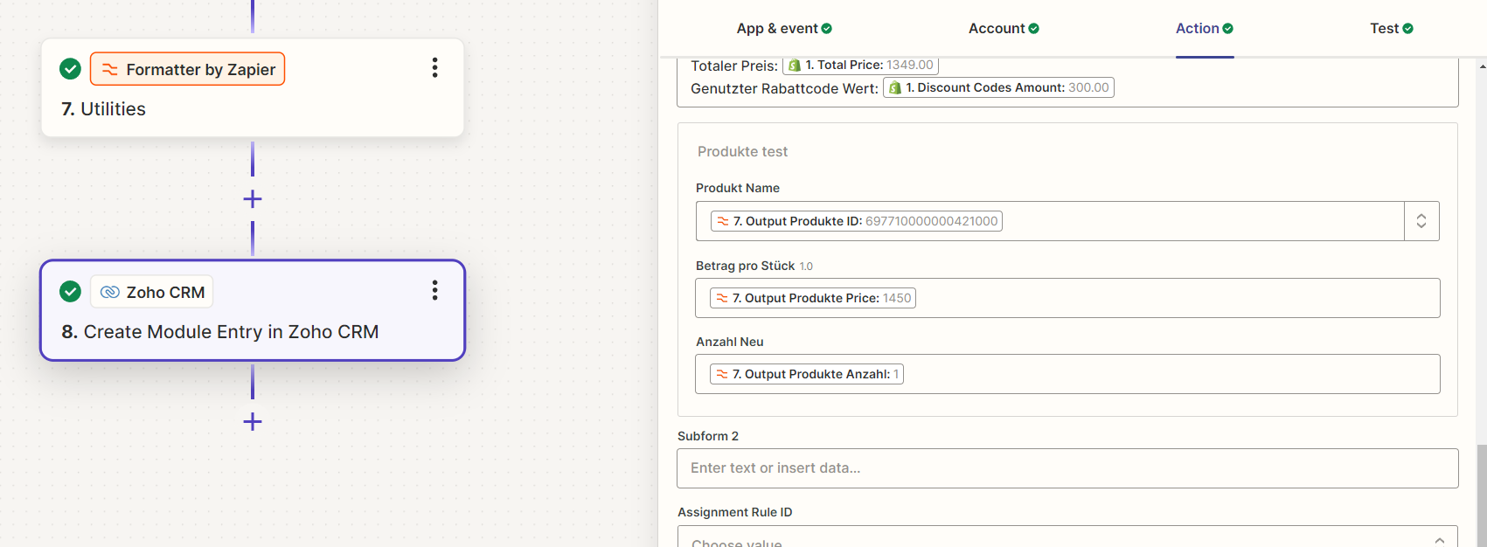Click scrollbar up arrow
The width and height of the screenshot is (1487, 547).
[x=1482, y=66]
